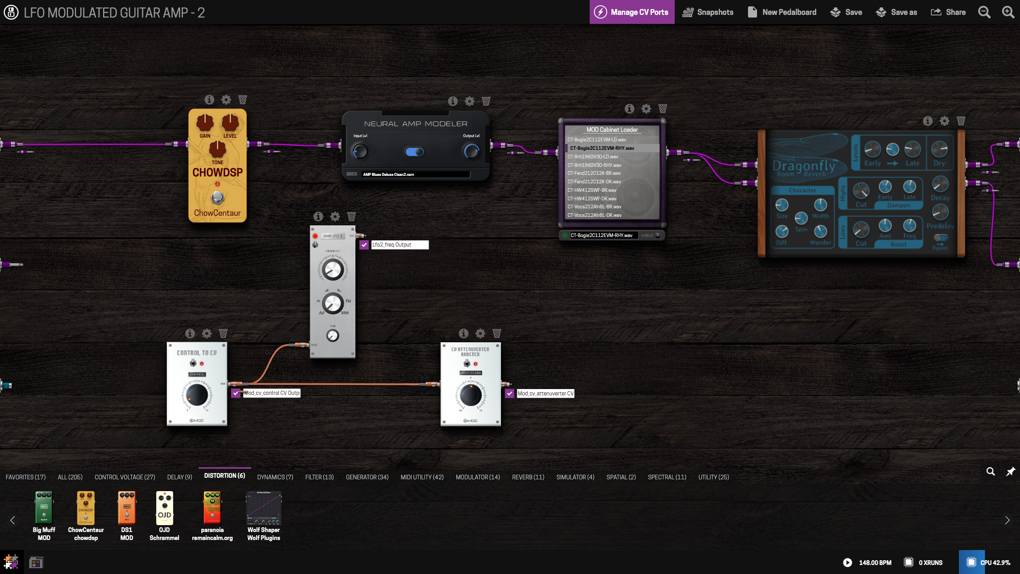Click the Snapshots button

(708, 12)
